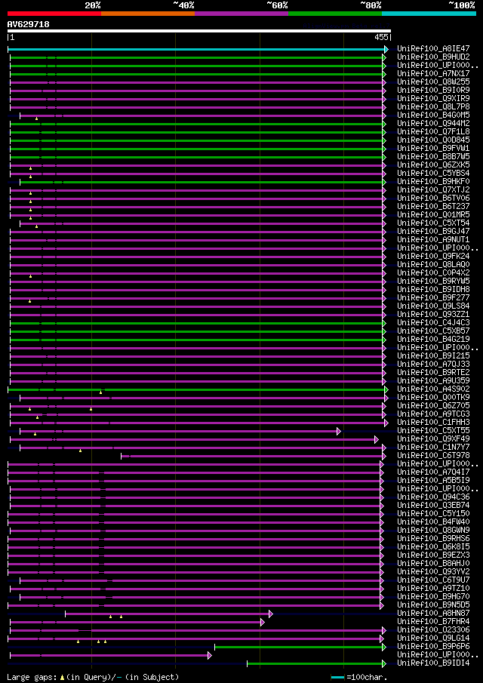Click the cyan alignment bar for A8IE47
The image size is (483, 683).
pos(196,49)
